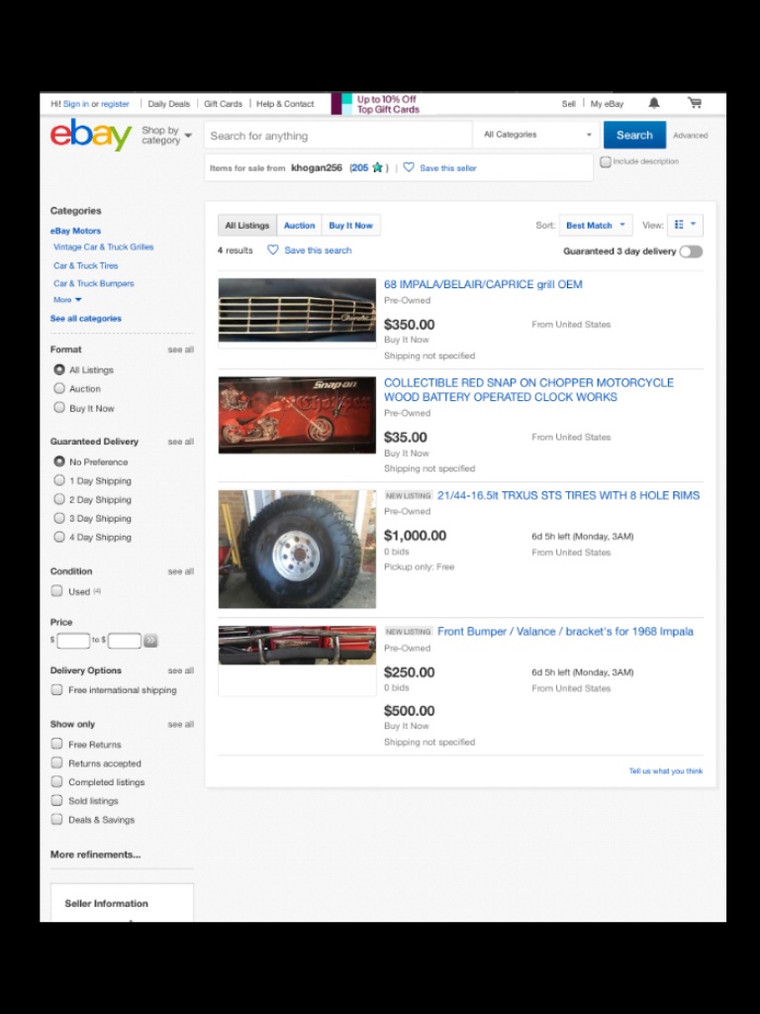Click the Save this search heart

point(273,250)
